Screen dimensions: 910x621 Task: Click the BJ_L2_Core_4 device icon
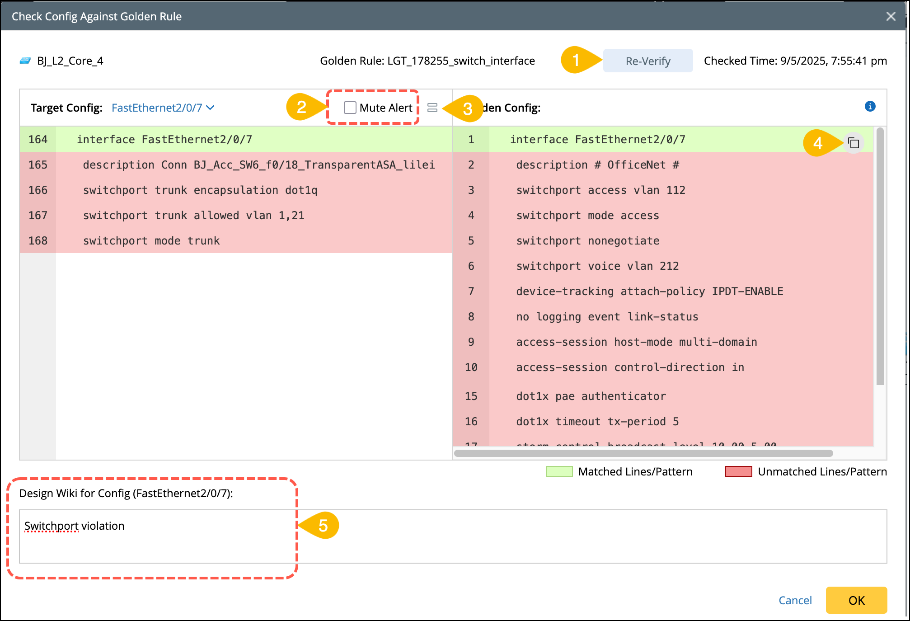point(25,61)
